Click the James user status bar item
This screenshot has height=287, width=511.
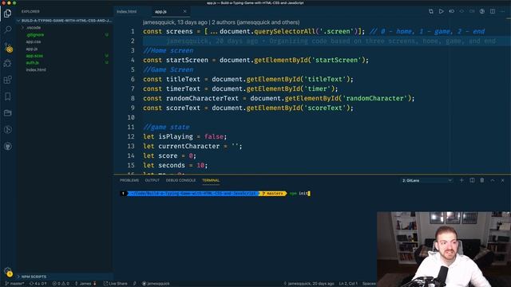click(85, 284)
